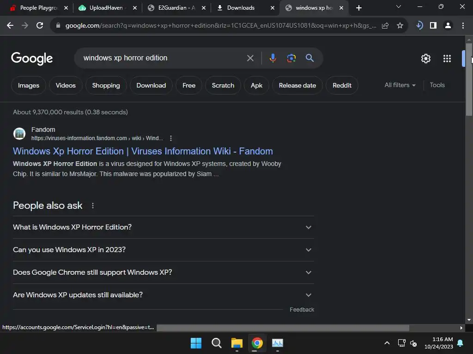View site information lock icon

(x=58, y=26)
